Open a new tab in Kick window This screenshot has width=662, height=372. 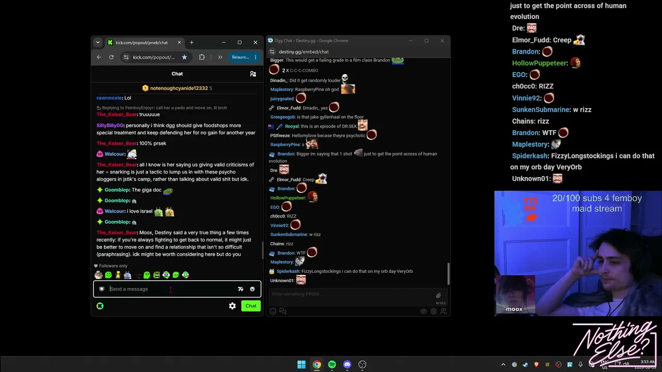(x=191, y=42)
